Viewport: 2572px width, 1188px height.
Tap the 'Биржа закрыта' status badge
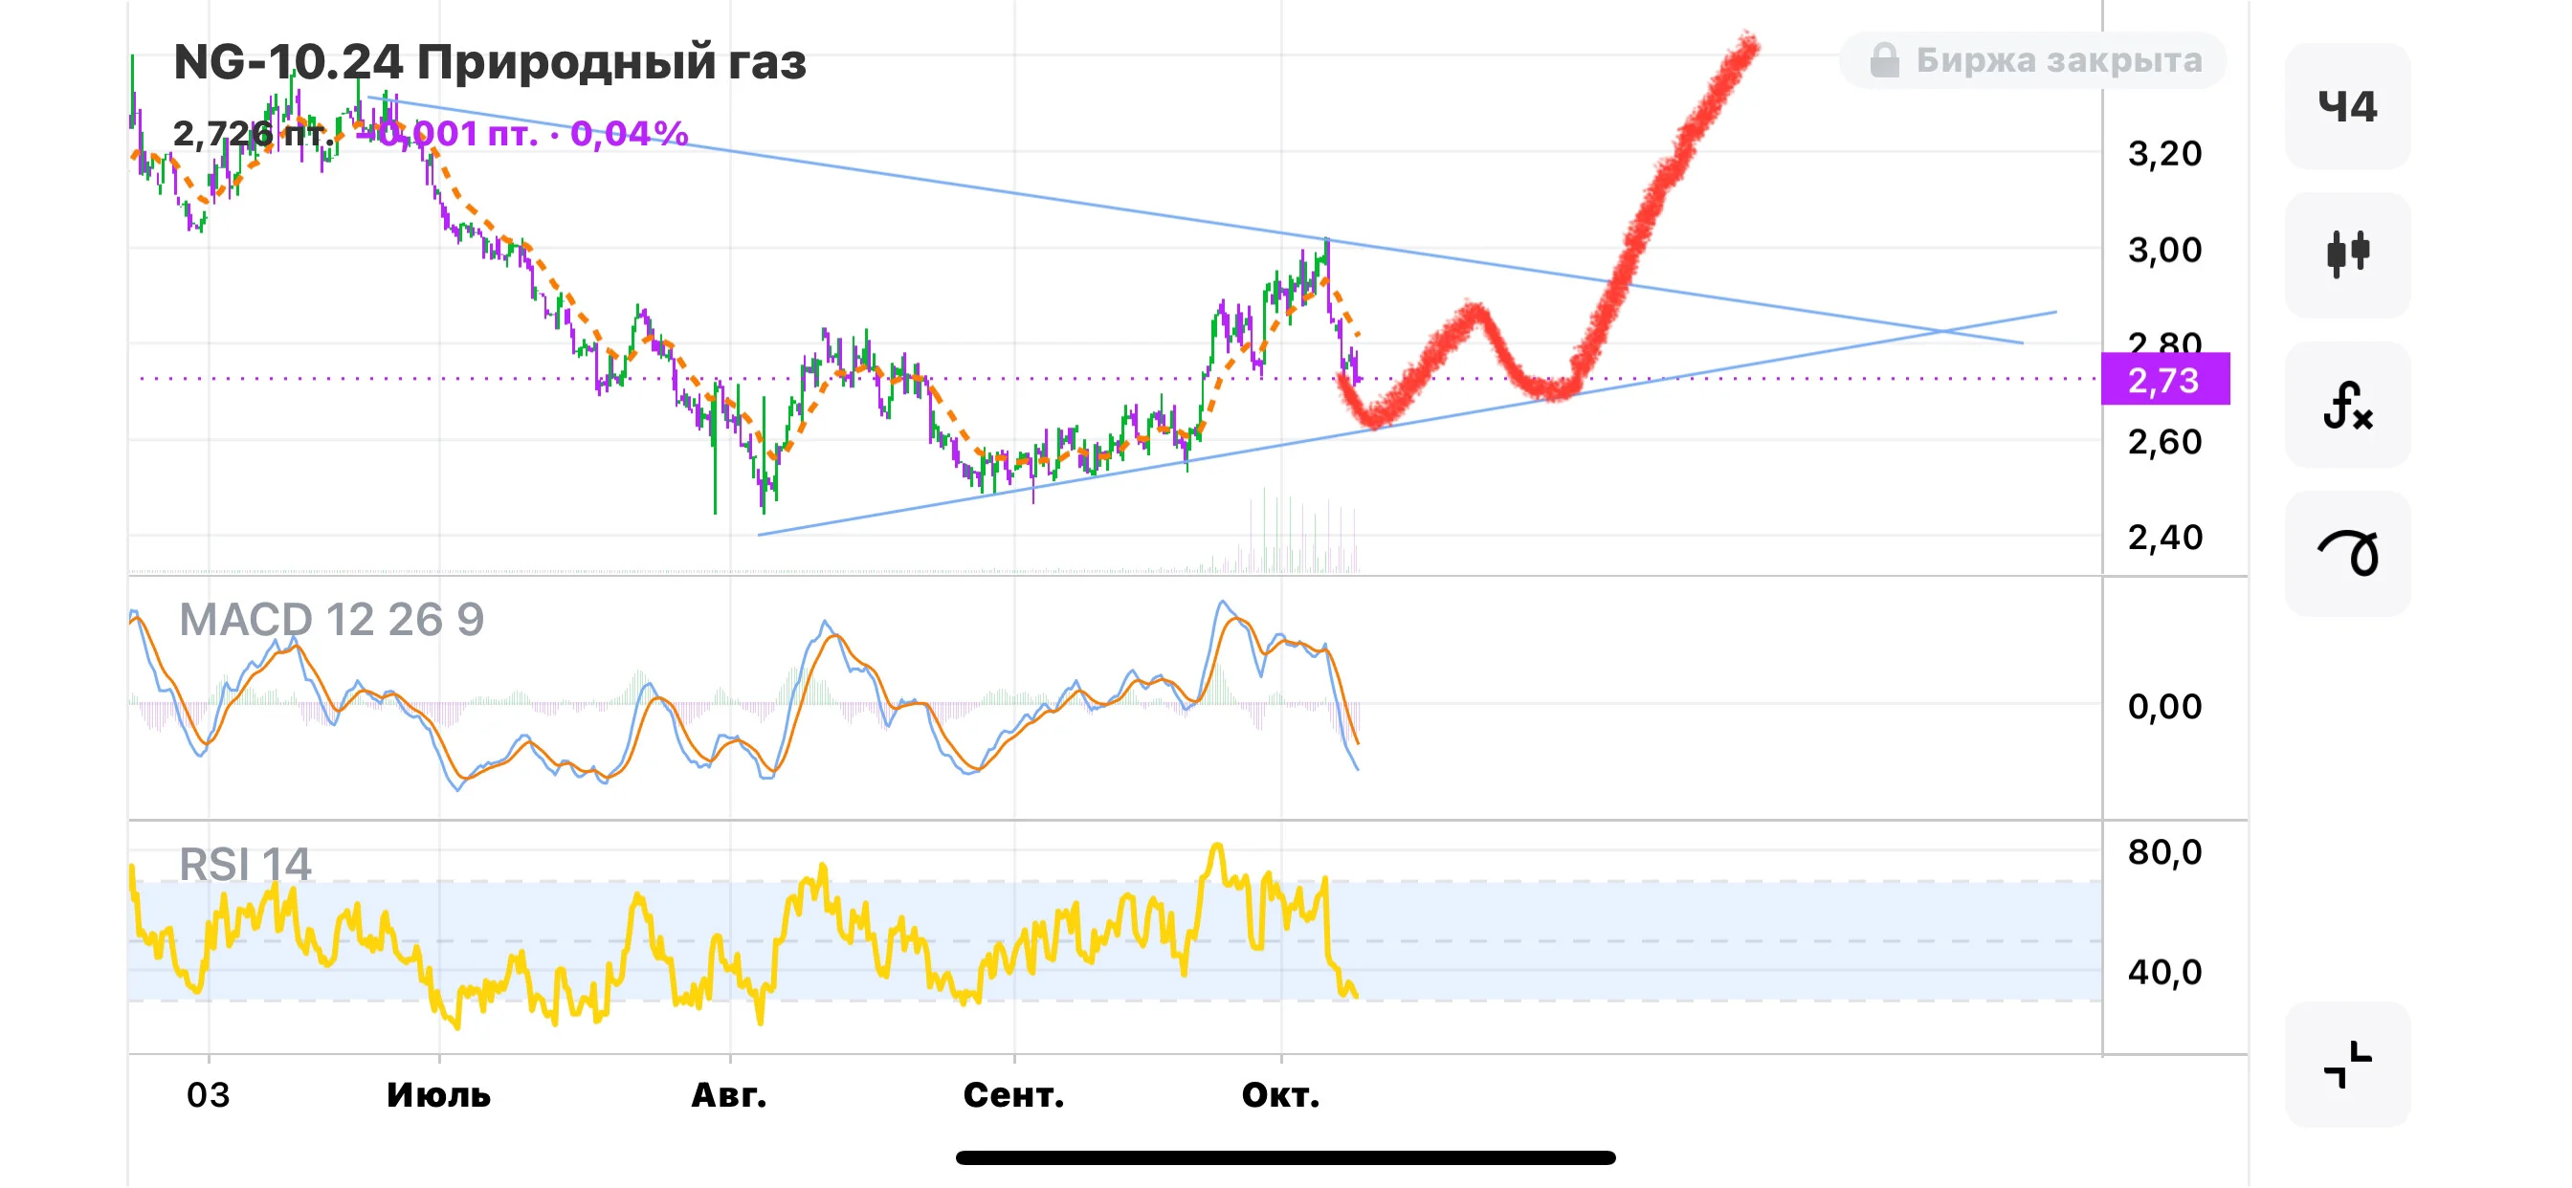pos(2033,60)
